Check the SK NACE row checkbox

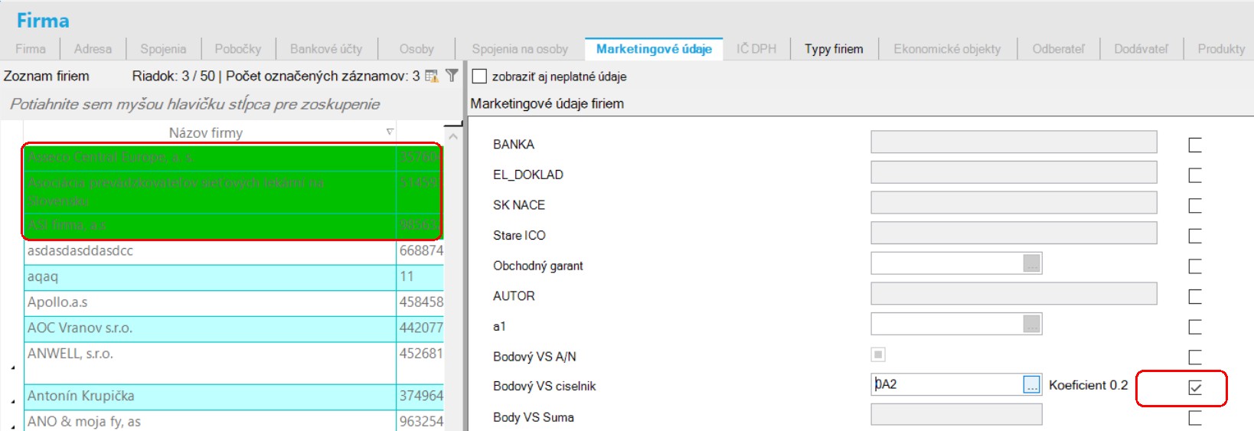pyautogui.click(x=1194, y=205)
